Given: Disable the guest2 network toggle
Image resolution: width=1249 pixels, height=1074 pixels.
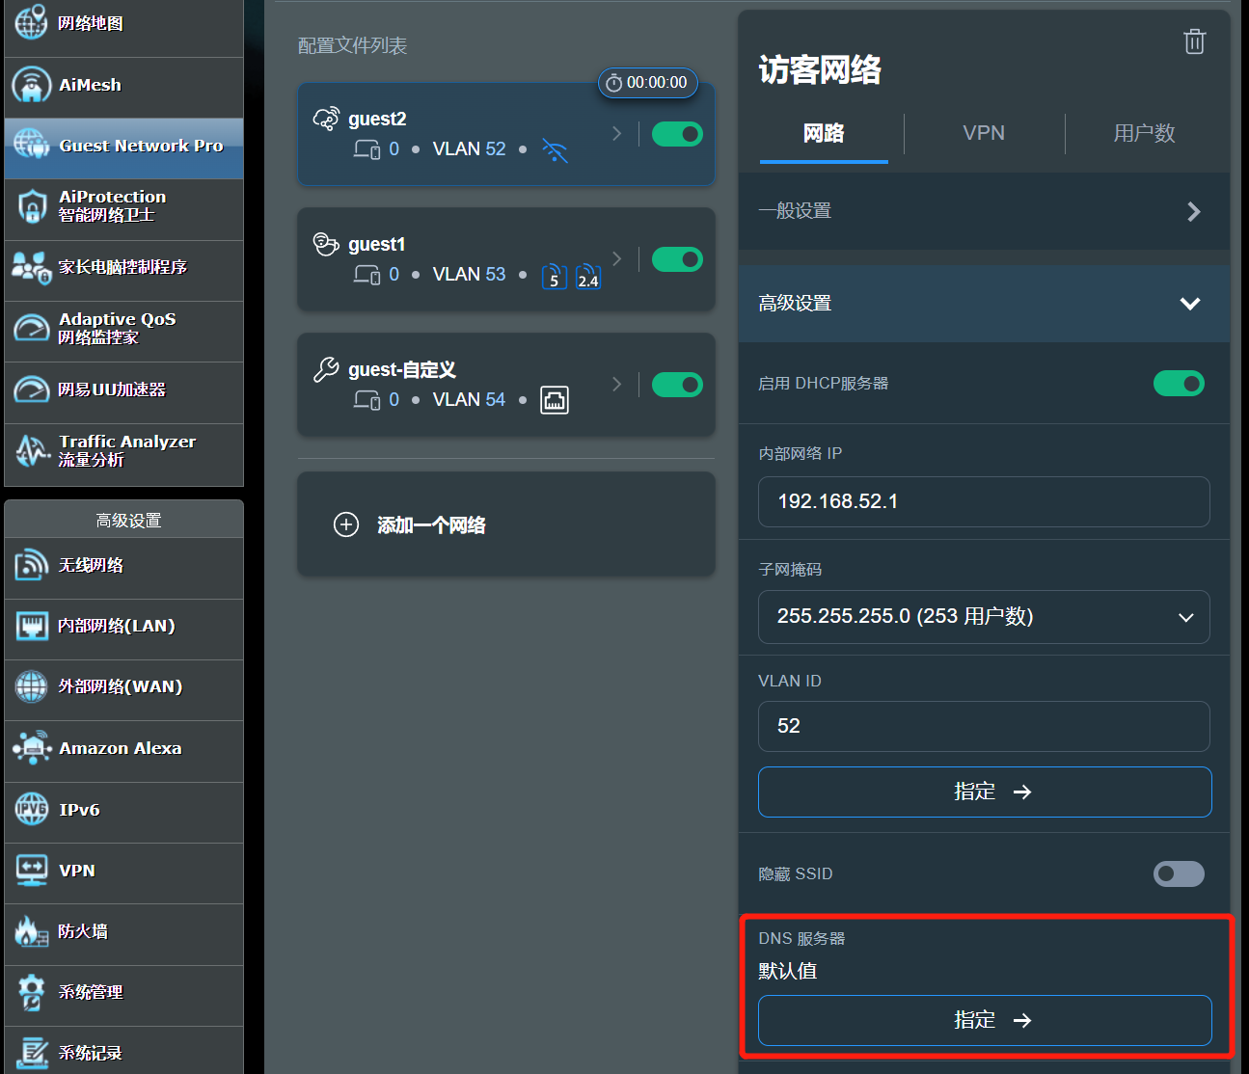Looking at the screenshot, I should point(677,134).
